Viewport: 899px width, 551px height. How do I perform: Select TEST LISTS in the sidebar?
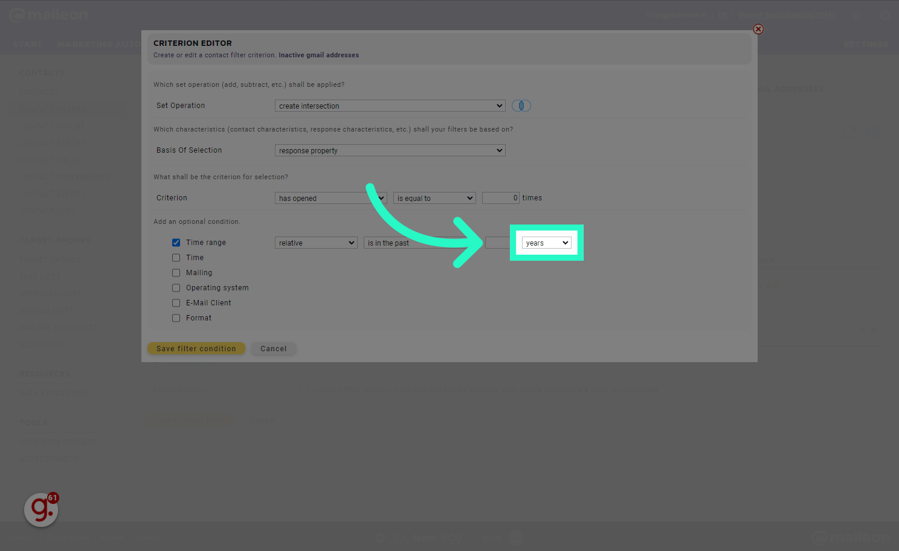click(x=40, y=276)
